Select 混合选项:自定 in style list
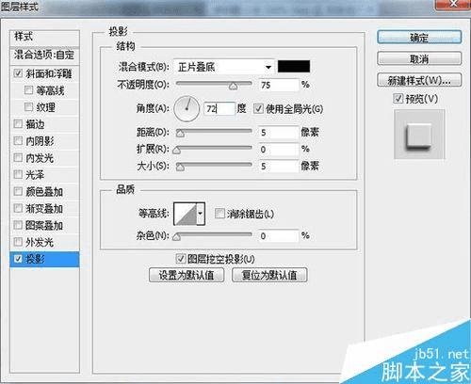The width and height of the screenshot is (471, 384). point(44,56)
